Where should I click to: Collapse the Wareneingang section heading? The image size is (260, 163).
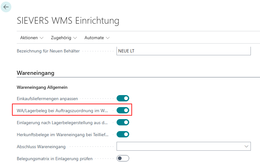[x=35, y=73]
